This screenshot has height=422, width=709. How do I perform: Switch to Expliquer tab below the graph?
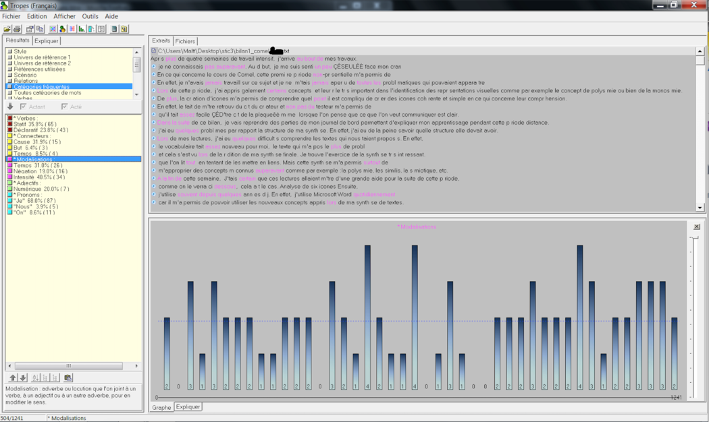(x=188, y=407)
